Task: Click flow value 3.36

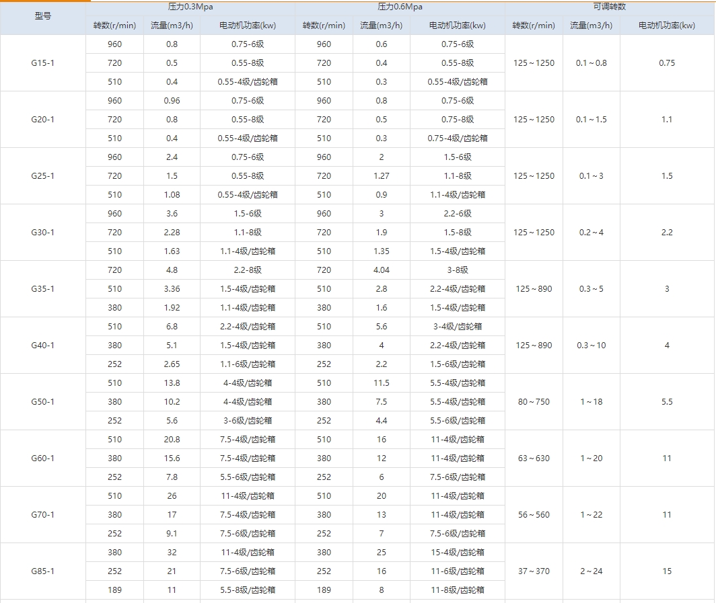Action: coord(172,289)
